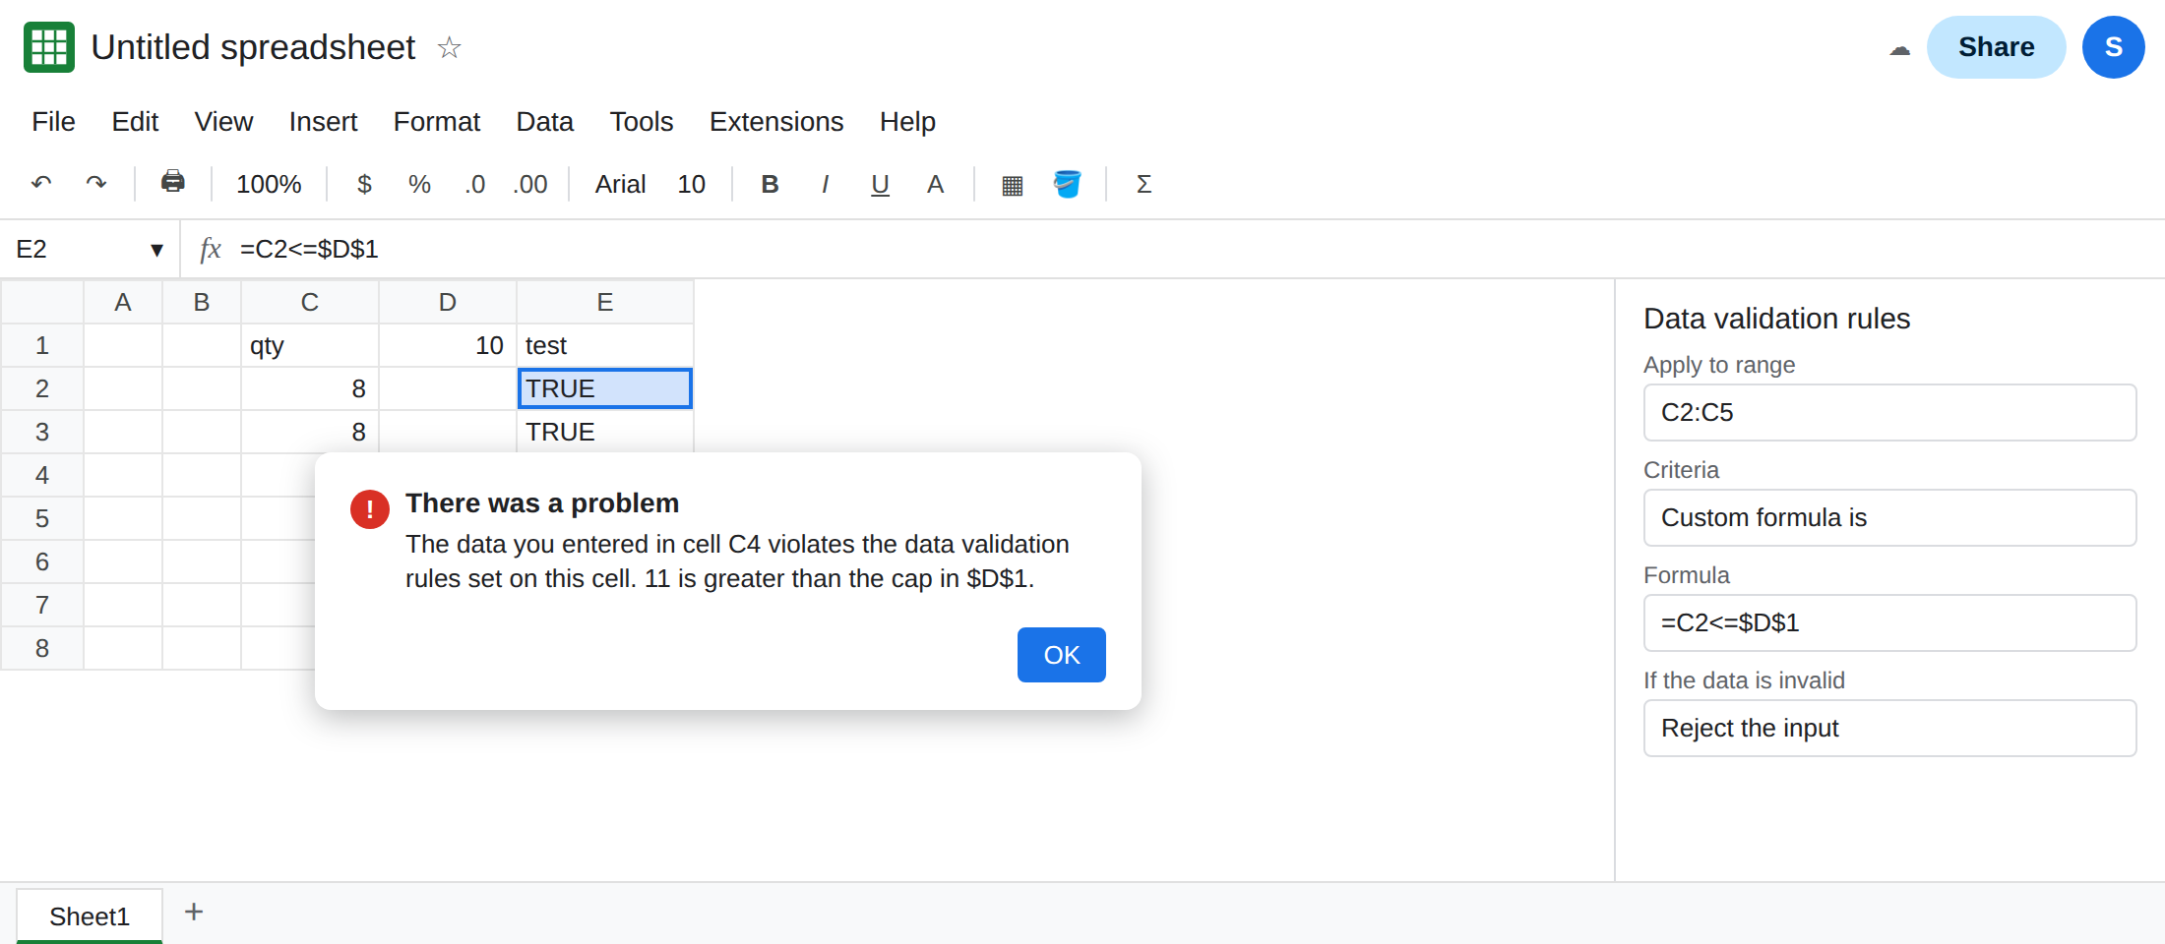Format as percent
Screen dimensions: 2165x944
[x=420, y=184]
